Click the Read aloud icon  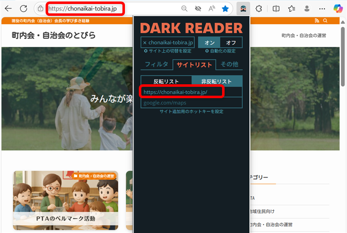[212, 8]
